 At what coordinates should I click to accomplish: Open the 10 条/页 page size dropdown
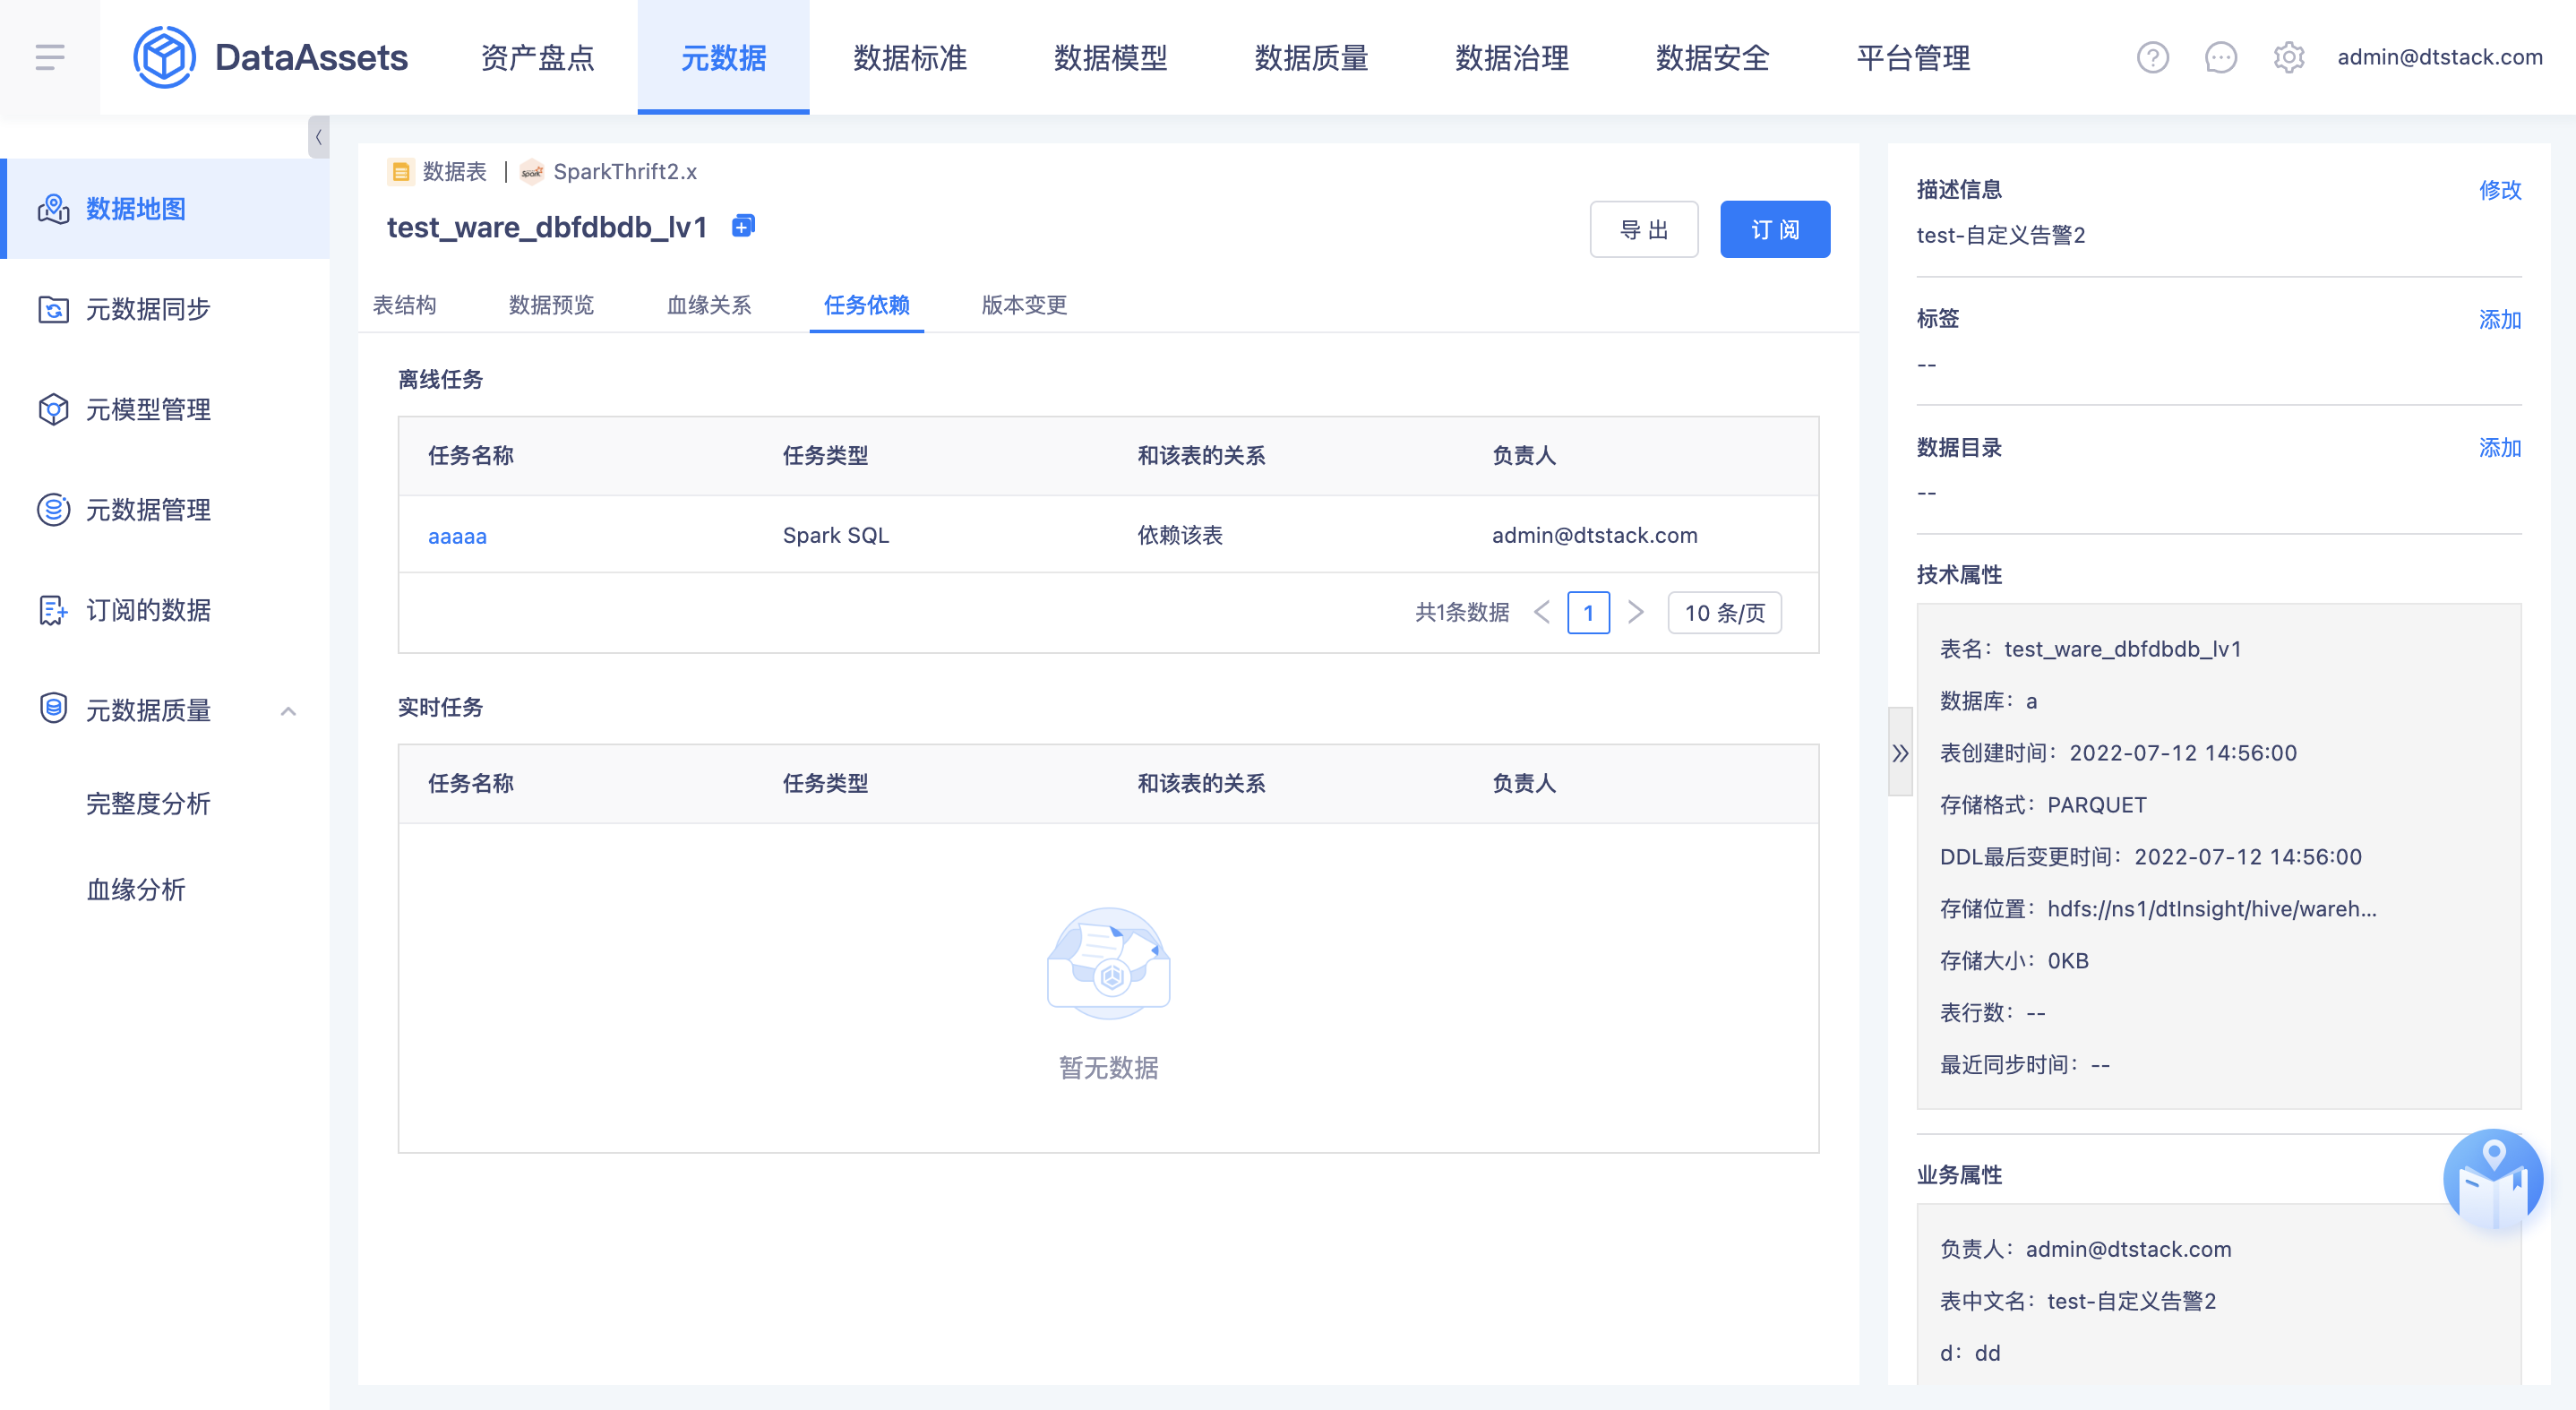1724,613
